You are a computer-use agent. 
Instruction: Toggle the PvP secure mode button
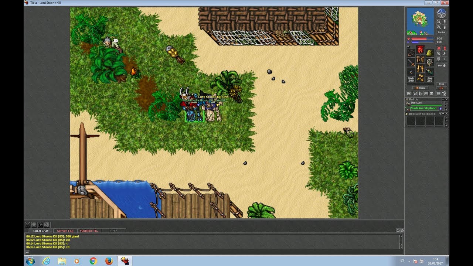[x=442, y=65]
